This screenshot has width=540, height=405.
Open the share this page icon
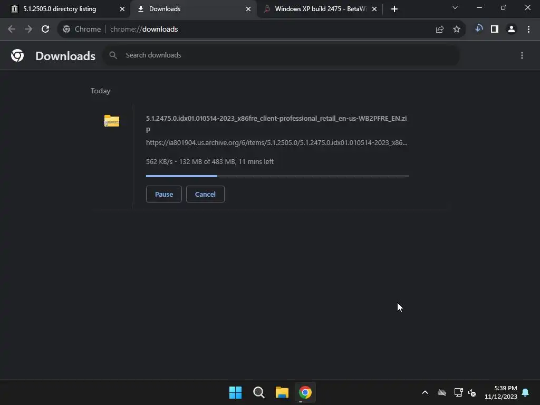click(440, 30)
